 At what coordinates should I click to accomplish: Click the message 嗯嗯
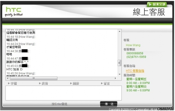(9, 54)
